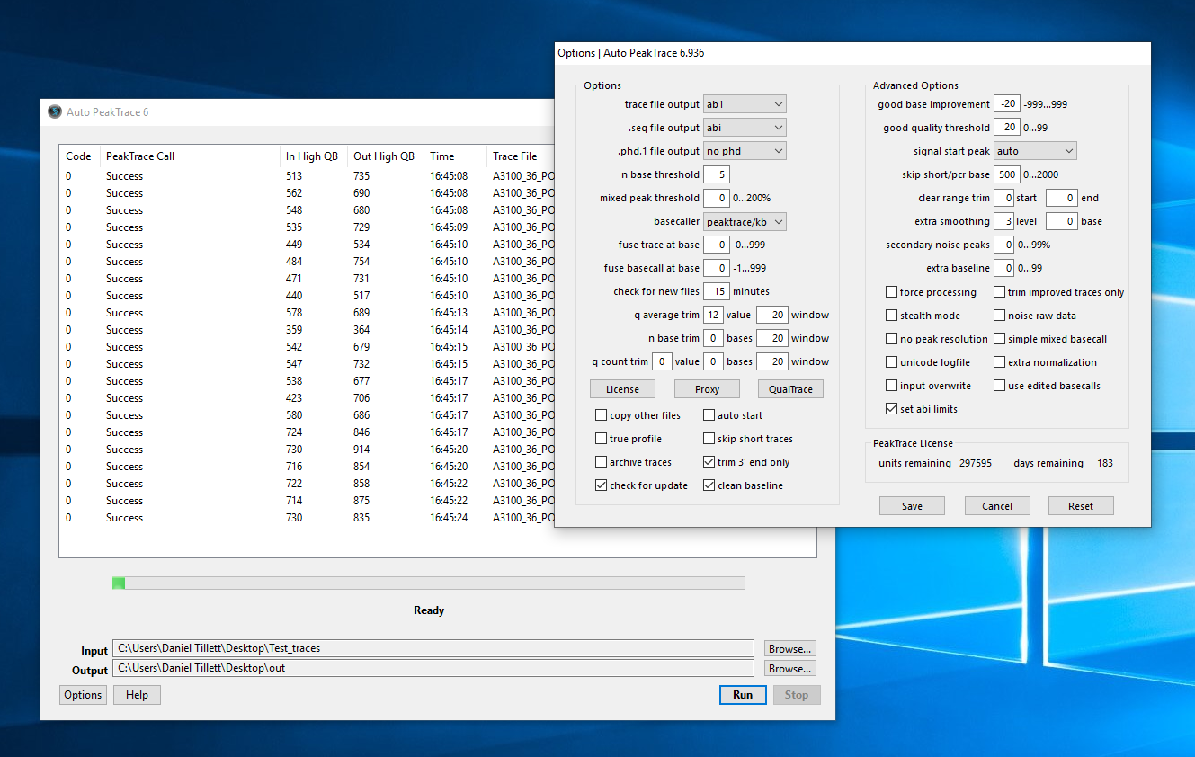Screen dimensions: 1195x757
Task: Click check for new files minutes field
Action: (x=716, y=291)
